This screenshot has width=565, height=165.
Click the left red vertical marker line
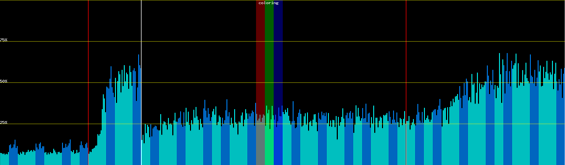pyautogui.click(x=88, y=28)
